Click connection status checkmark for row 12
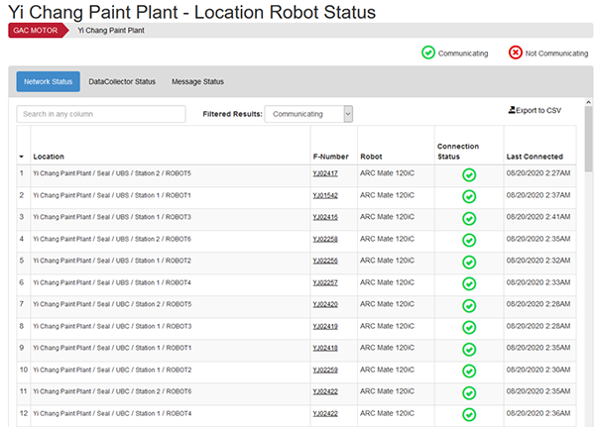 coord(469,414)
